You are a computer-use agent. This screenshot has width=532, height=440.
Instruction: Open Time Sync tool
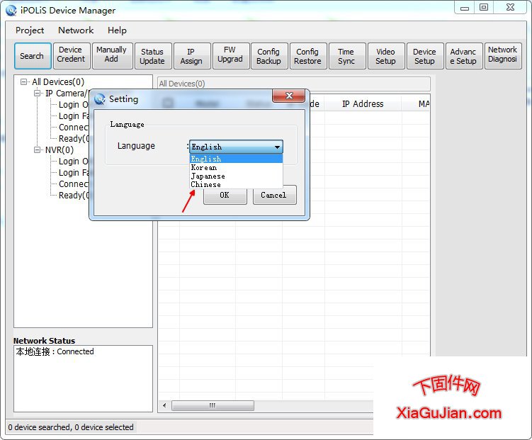pyautogui.click(x=347, y=56)
